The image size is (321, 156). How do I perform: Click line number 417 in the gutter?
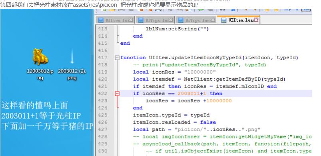coord(102,58)
